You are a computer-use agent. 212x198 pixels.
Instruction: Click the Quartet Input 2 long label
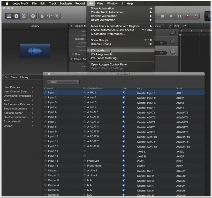[146, 98]
